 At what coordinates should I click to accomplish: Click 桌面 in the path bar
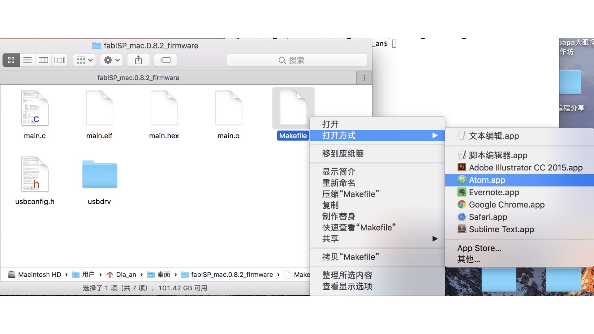click(x=159, y=275)
